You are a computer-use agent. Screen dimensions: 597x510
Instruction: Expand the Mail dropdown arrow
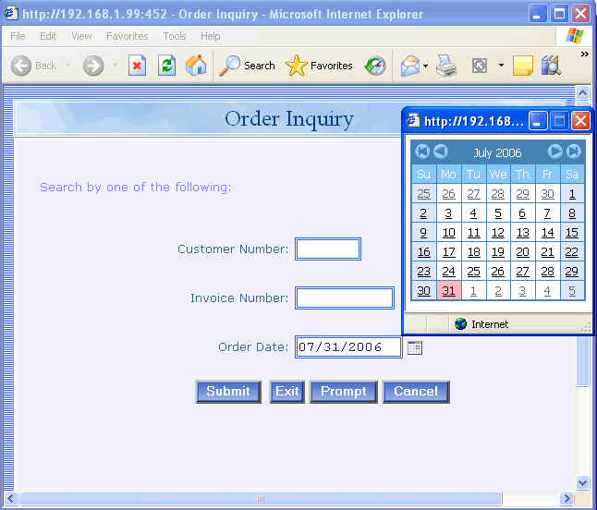pyautogui.click(x=426, y=66)
